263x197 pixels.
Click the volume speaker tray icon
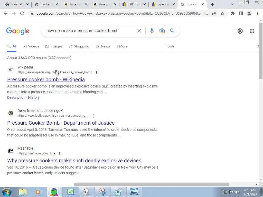click(237, 192)
